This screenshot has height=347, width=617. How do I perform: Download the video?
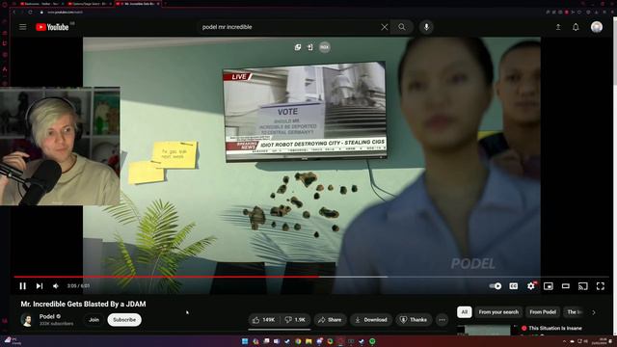pyautogui.click(x=371, y=320)
